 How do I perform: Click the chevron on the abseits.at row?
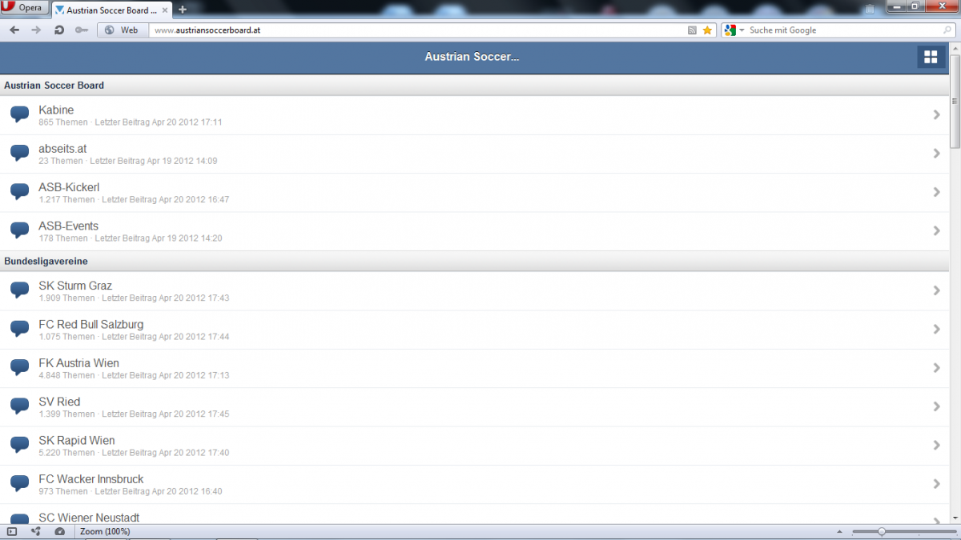(936, 154)
